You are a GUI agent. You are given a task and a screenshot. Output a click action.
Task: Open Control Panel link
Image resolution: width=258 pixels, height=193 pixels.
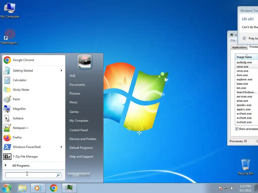(x=79, y=130)
